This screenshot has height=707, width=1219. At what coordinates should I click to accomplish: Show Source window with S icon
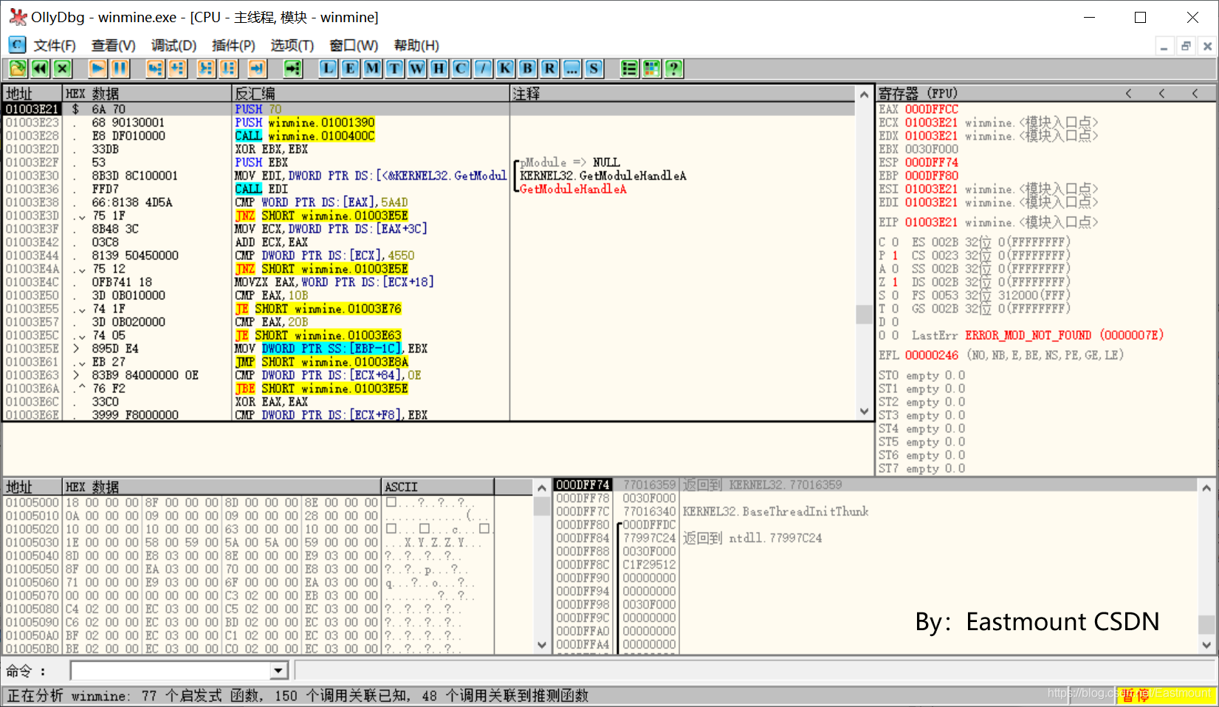click(594, 69)
